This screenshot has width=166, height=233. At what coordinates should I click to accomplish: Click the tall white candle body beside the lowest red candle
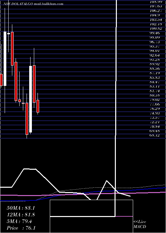[x=31, y=99]
